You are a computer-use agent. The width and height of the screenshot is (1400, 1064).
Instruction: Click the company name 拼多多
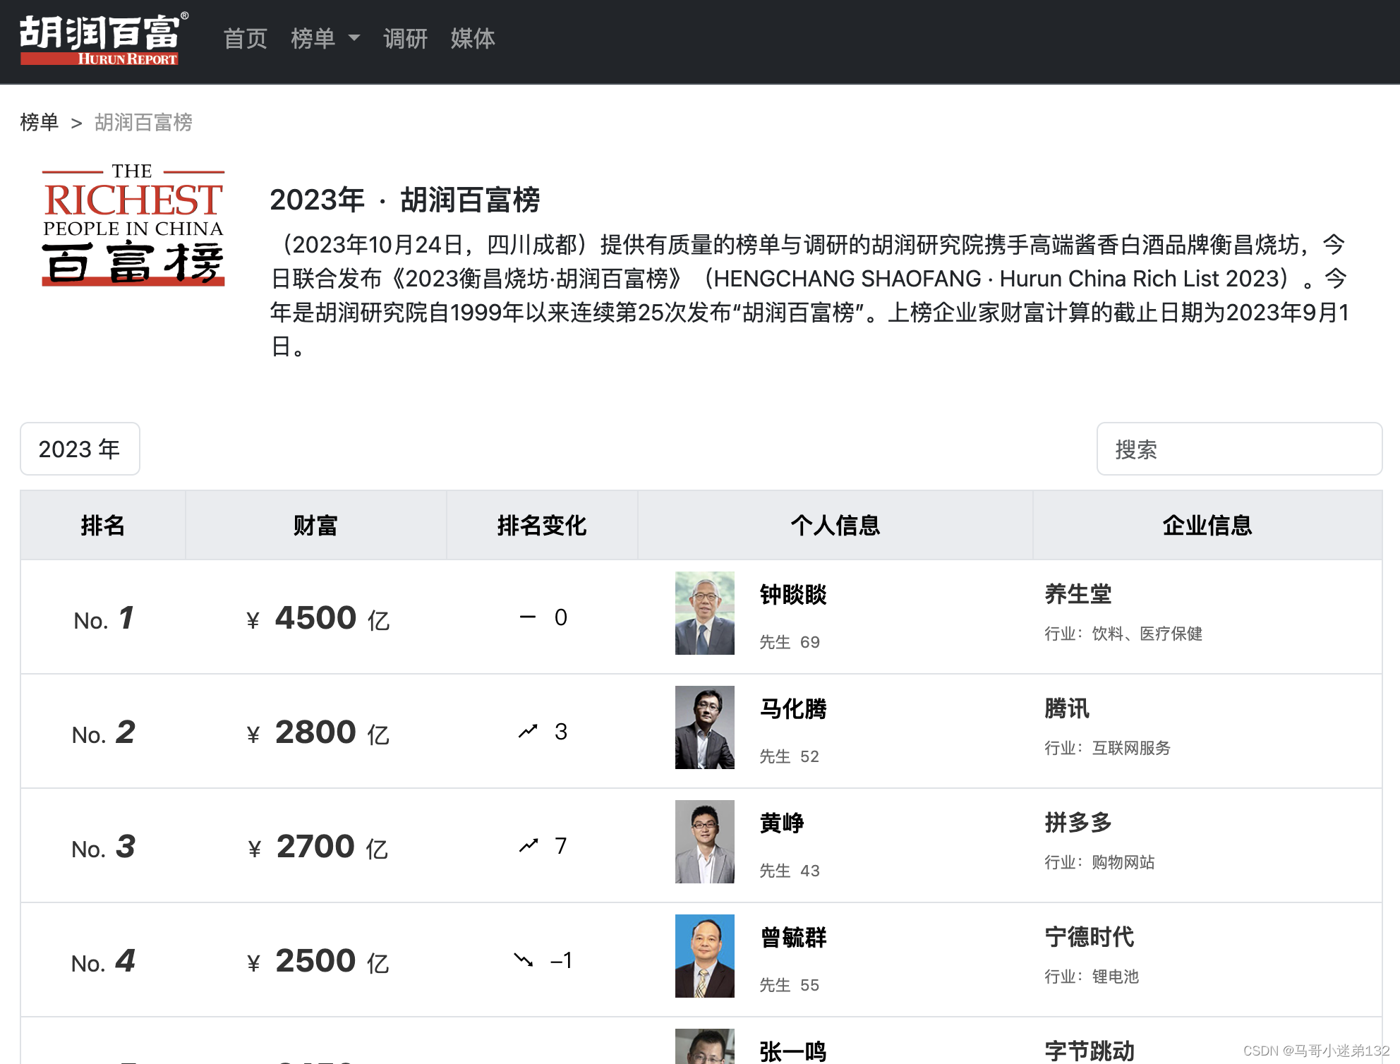coord(1078,823)
